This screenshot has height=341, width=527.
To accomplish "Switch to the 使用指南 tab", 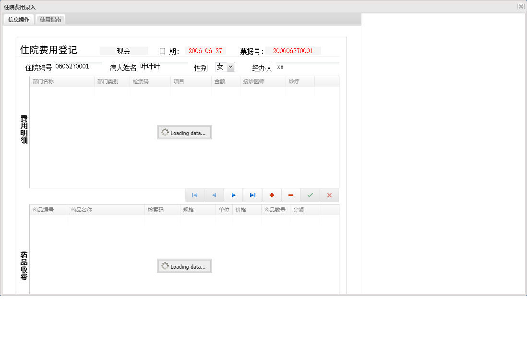I will (x=50, y=20).
